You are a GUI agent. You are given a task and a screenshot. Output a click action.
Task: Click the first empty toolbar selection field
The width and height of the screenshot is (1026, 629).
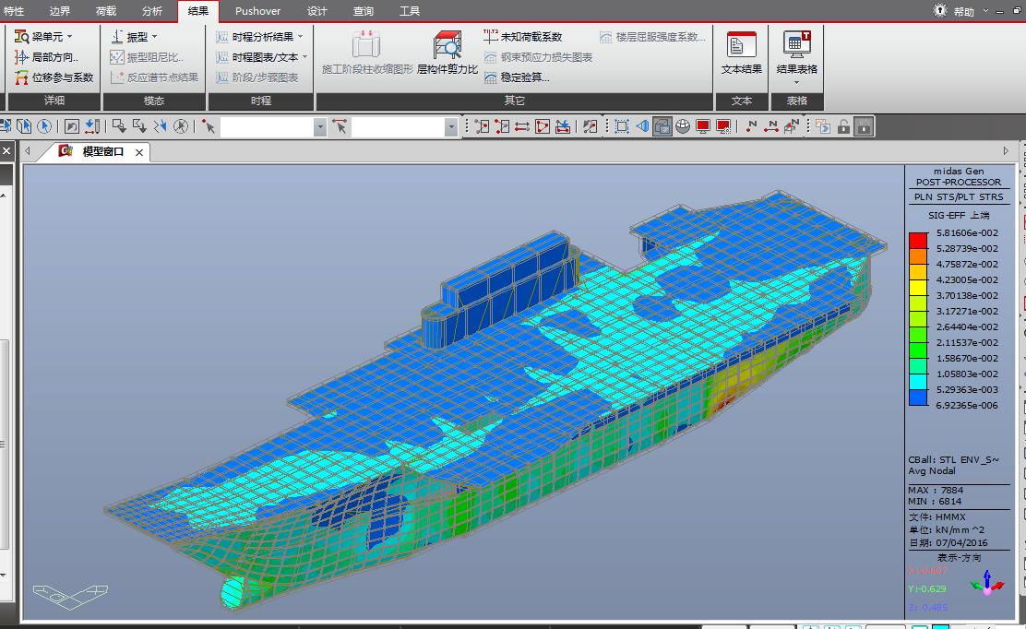(266, 126)
